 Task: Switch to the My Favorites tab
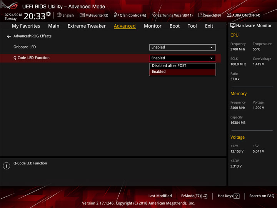[x=26, y=26]
